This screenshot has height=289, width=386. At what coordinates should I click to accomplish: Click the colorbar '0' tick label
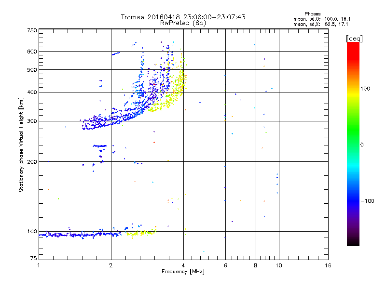tap(361, 144)
